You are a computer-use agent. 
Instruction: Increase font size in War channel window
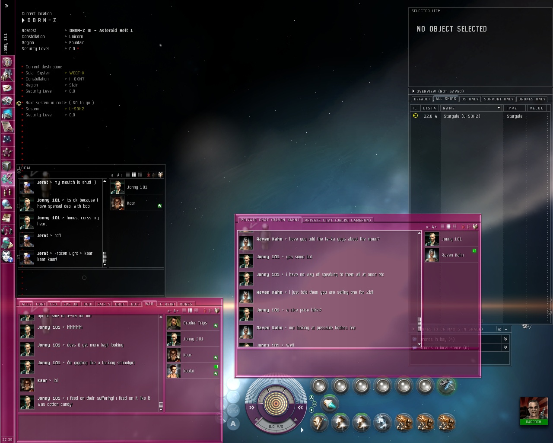[x=175, y=311]
